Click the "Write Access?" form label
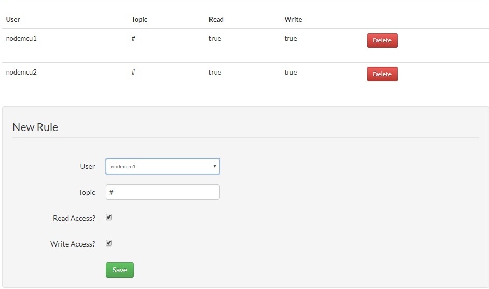Viewport: 489px width, 289px height. coord(73,244)
